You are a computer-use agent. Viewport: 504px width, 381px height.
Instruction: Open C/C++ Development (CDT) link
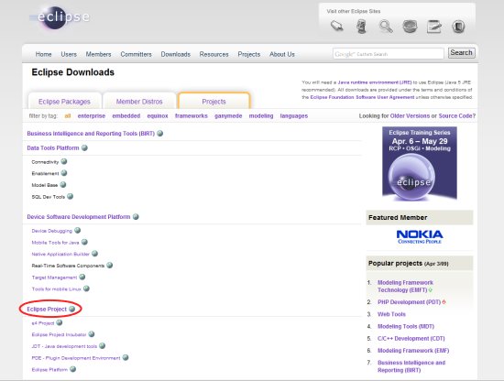click(x=411, y=338)
